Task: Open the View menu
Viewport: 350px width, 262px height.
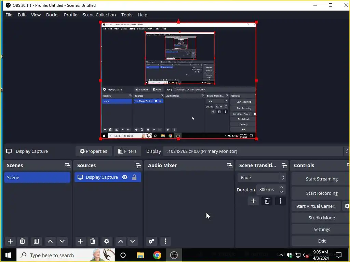Action: [x=36, y=15]
